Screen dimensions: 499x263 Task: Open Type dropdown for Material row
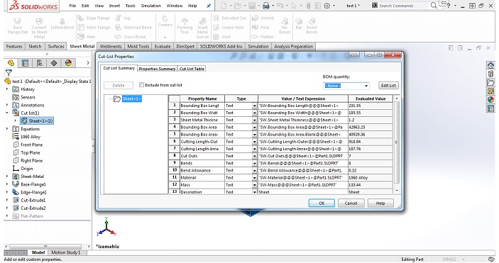pyautogui.click(x=254, y=178)
